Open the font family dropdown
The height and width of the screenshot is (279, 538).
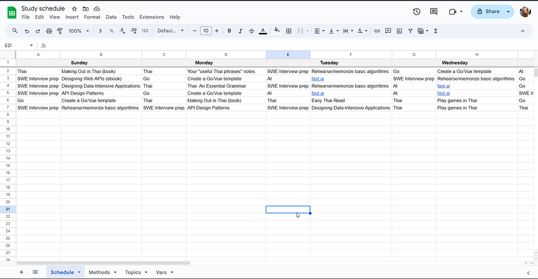tap(171, 31)
